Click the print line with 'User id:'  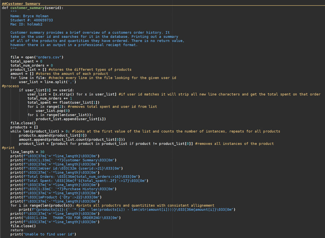(67, 169)
